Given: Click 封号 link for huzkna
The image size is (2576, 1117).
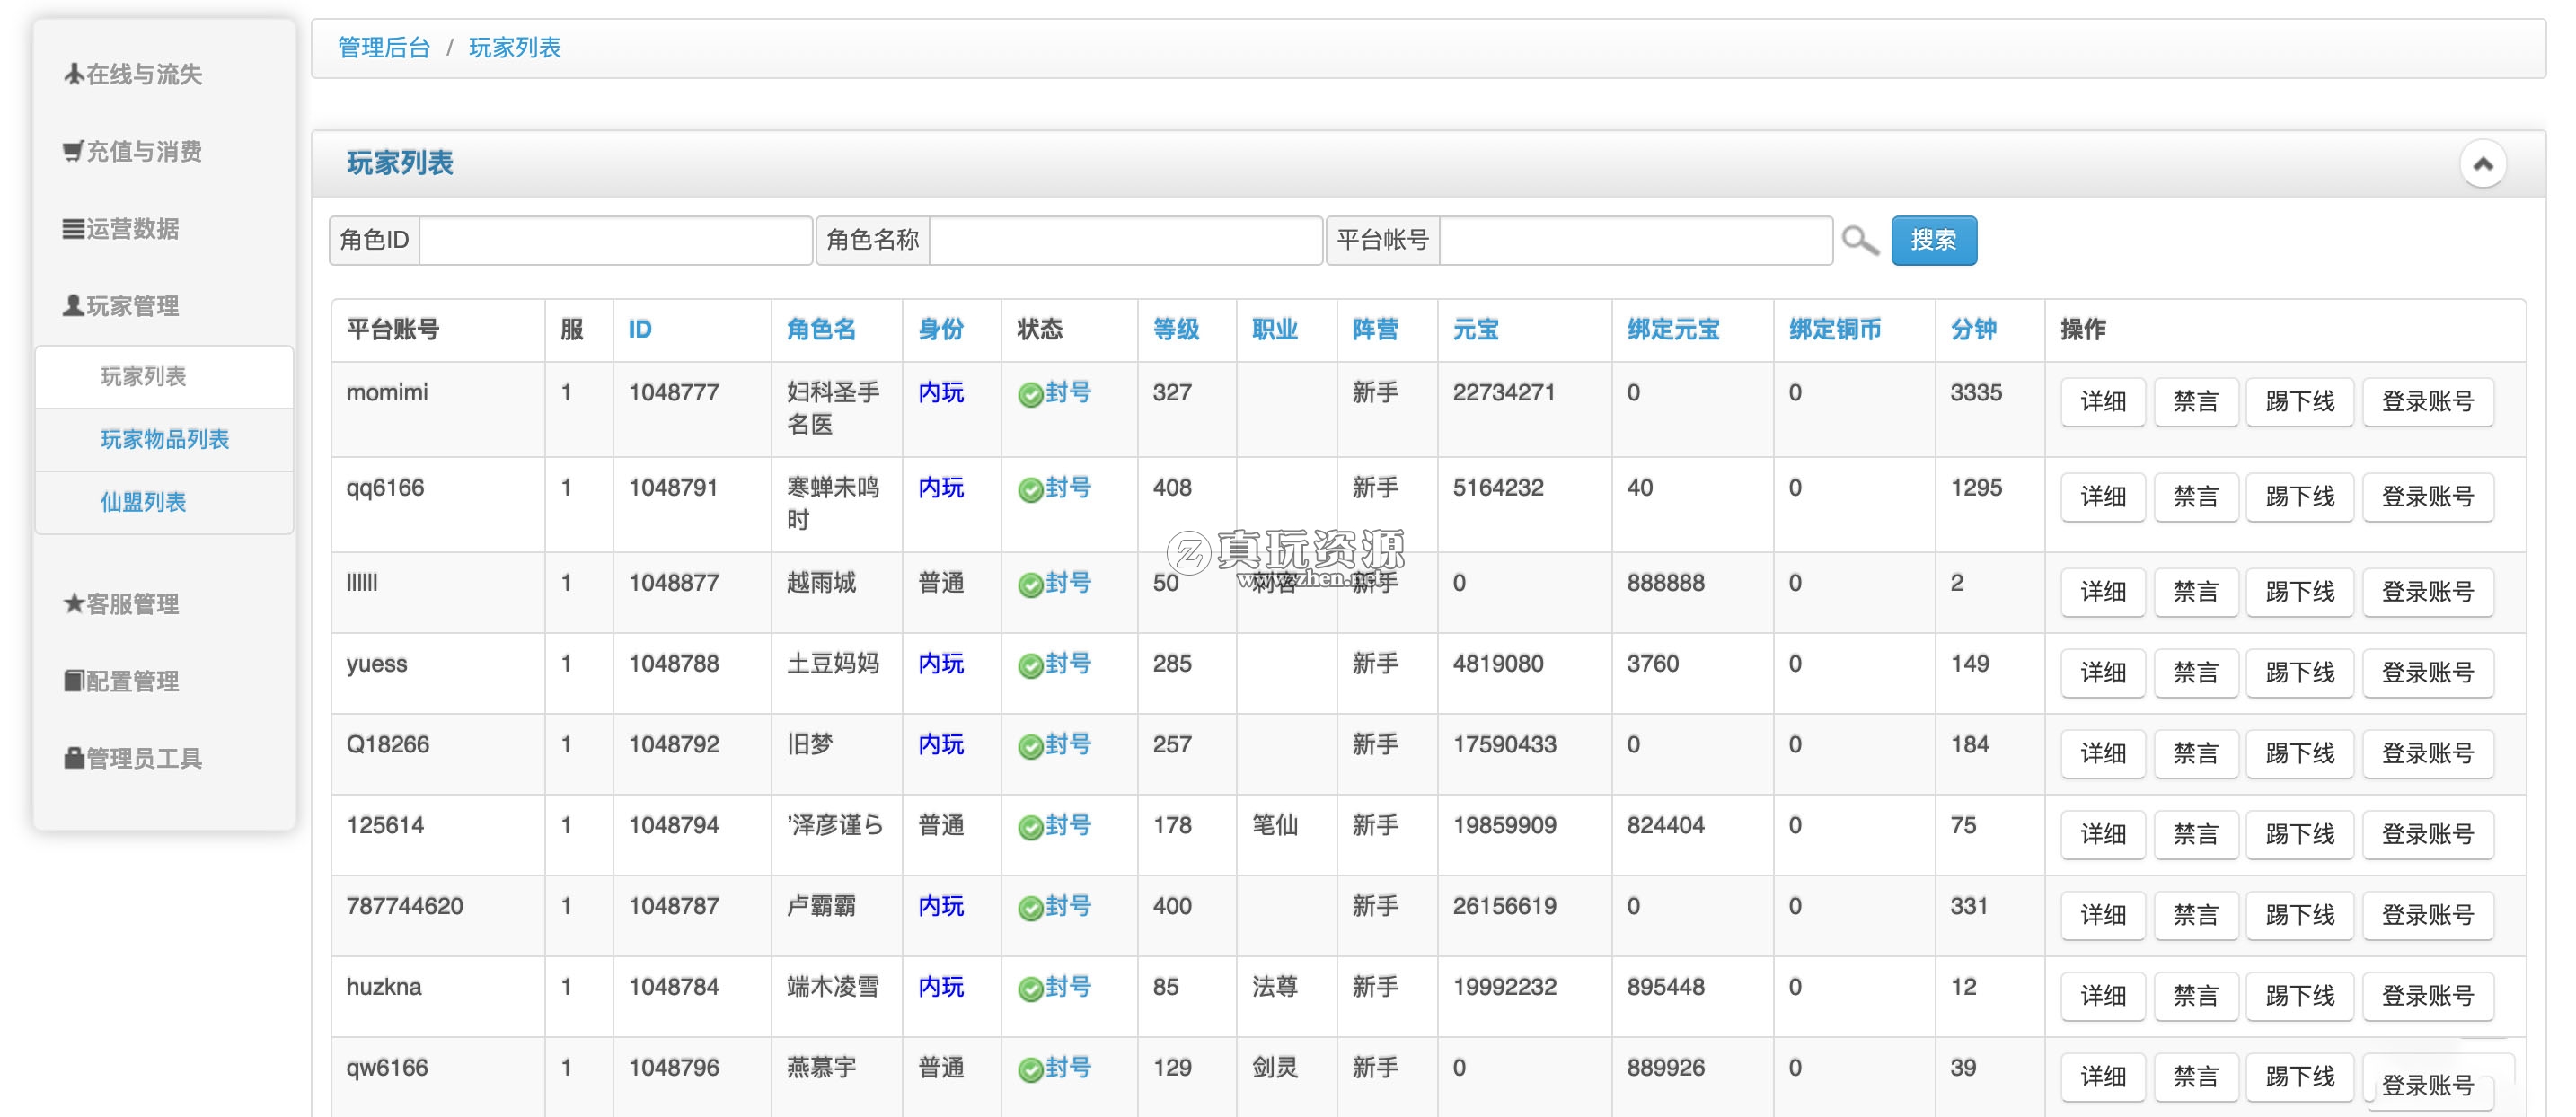Looking at the screenshot, I should (1068, 987).
